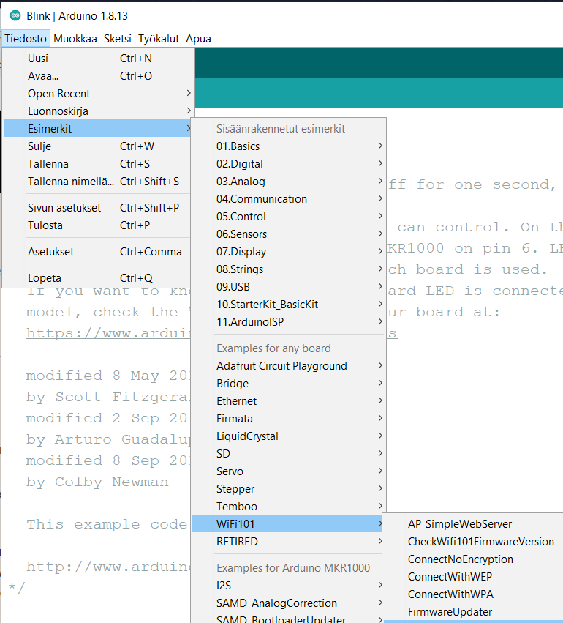Select Avaa... from the file menu

click(98, 76)
